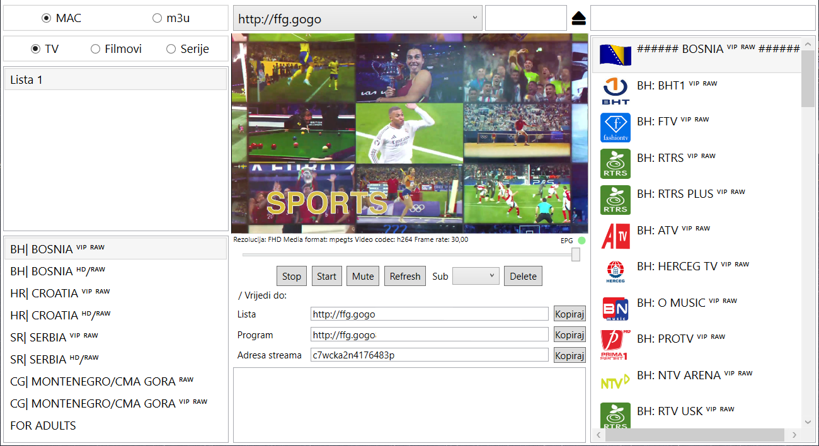Select the m3u radio button
The height and width of the screenshot is (446, 819).
click(x=157, y=18)
